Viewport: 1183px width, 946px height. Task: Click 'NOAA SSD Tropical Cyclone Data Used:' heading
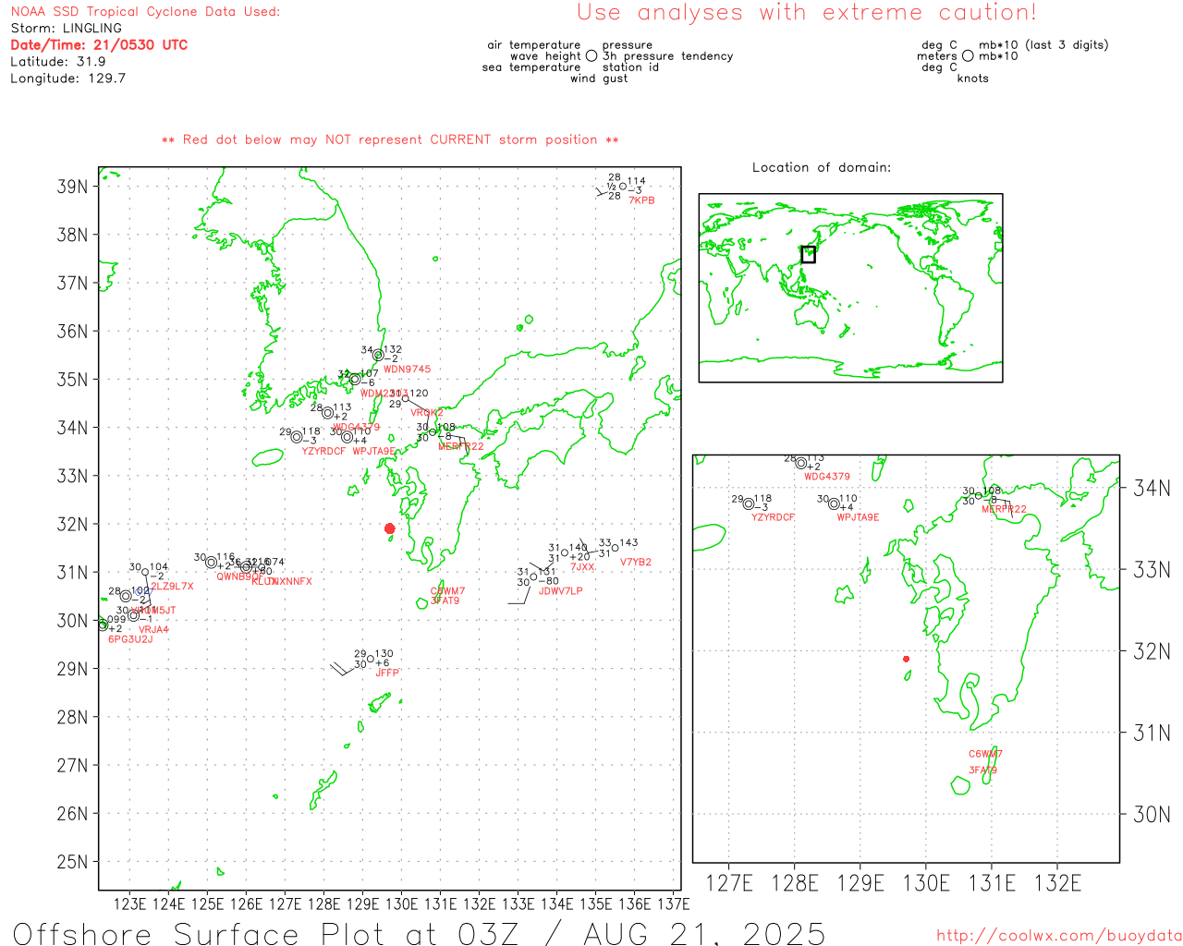(x=145, y=12)
